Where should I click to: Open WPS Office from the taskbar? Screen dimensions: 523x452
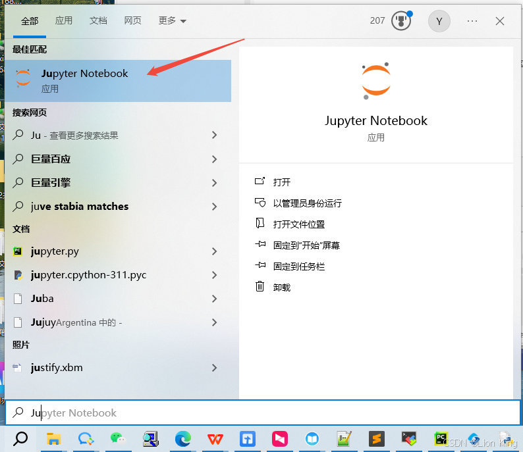pyautogui.click(x=215, y=439)
